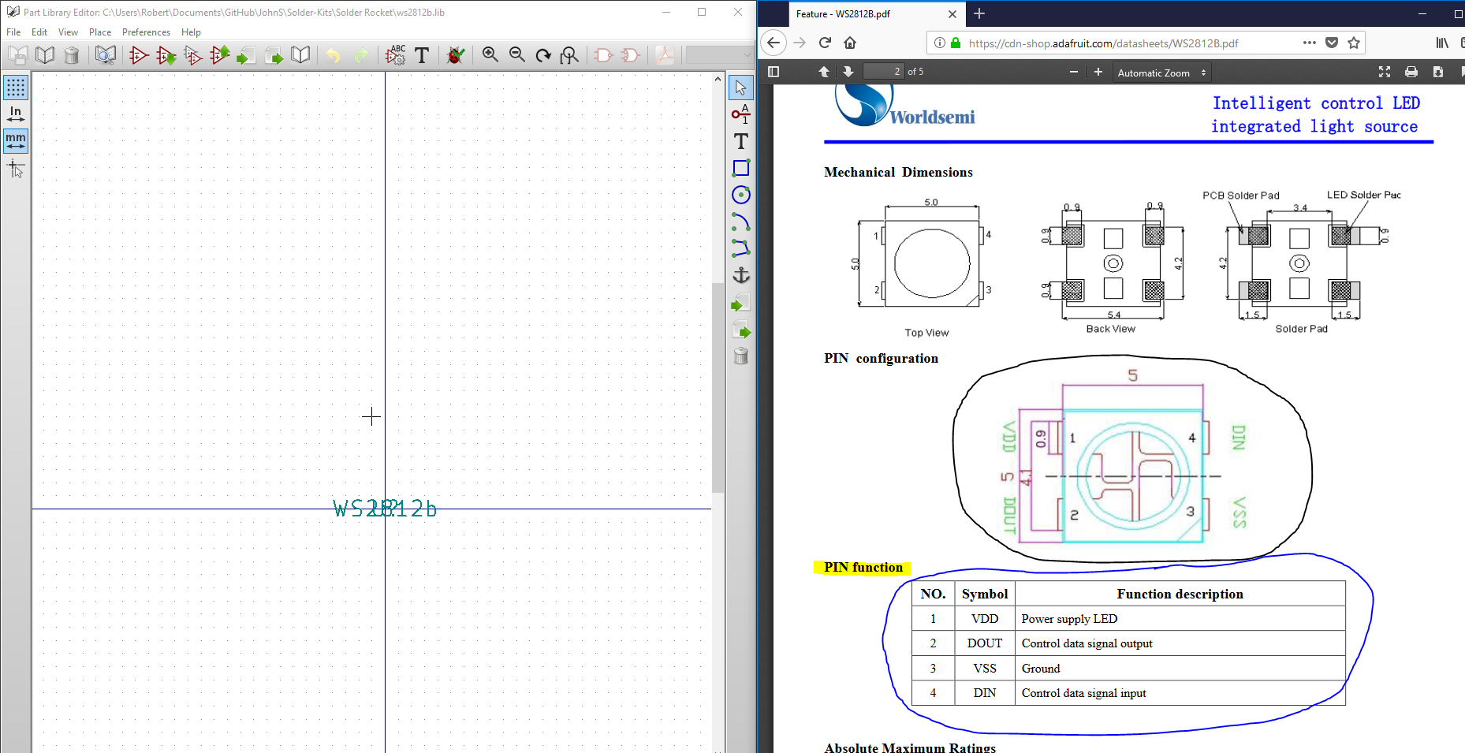Redraw the view with refresh icon
This screenshot has width=1465, height=753.
(543, 55)
